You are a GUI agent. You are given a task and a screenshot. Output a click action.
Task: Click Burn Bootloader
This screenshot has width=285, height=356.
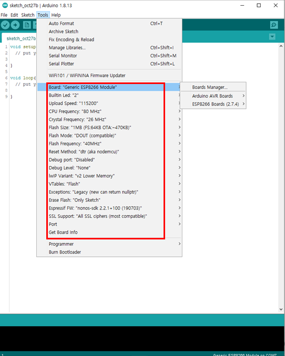click(109, 252)
